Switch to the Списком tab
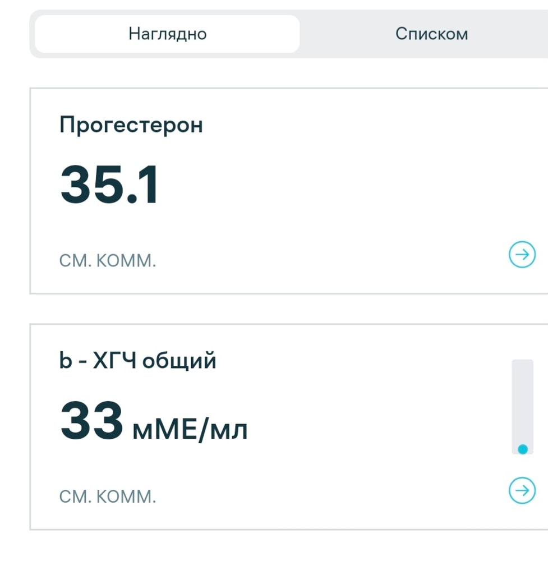Screen dimensions: 548x561 431,34
